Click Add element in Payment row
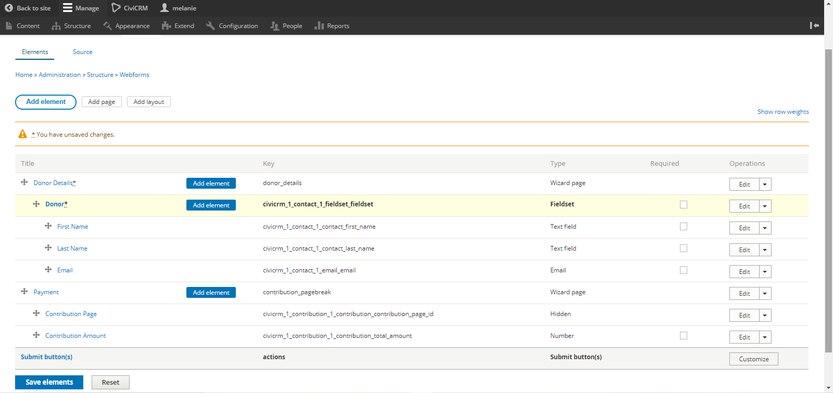The height and width of the screenshot is (393, 833). 211,293
